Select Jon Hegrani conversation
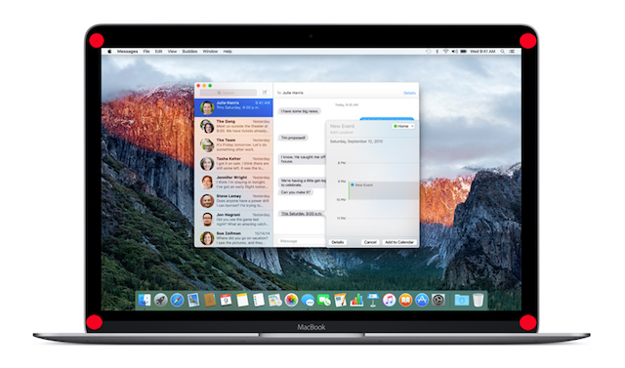625x368 pixels. click(x=234, y=220)
